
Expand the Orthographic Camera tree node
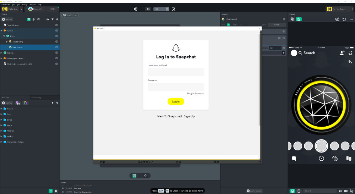[x=1, y=58]
